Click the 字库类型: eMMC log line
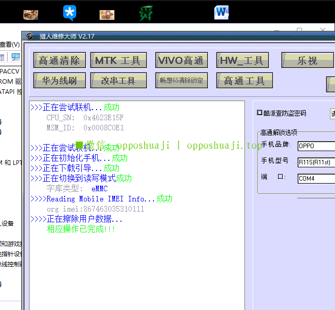The image size is (335, 310). pos(77,189)
